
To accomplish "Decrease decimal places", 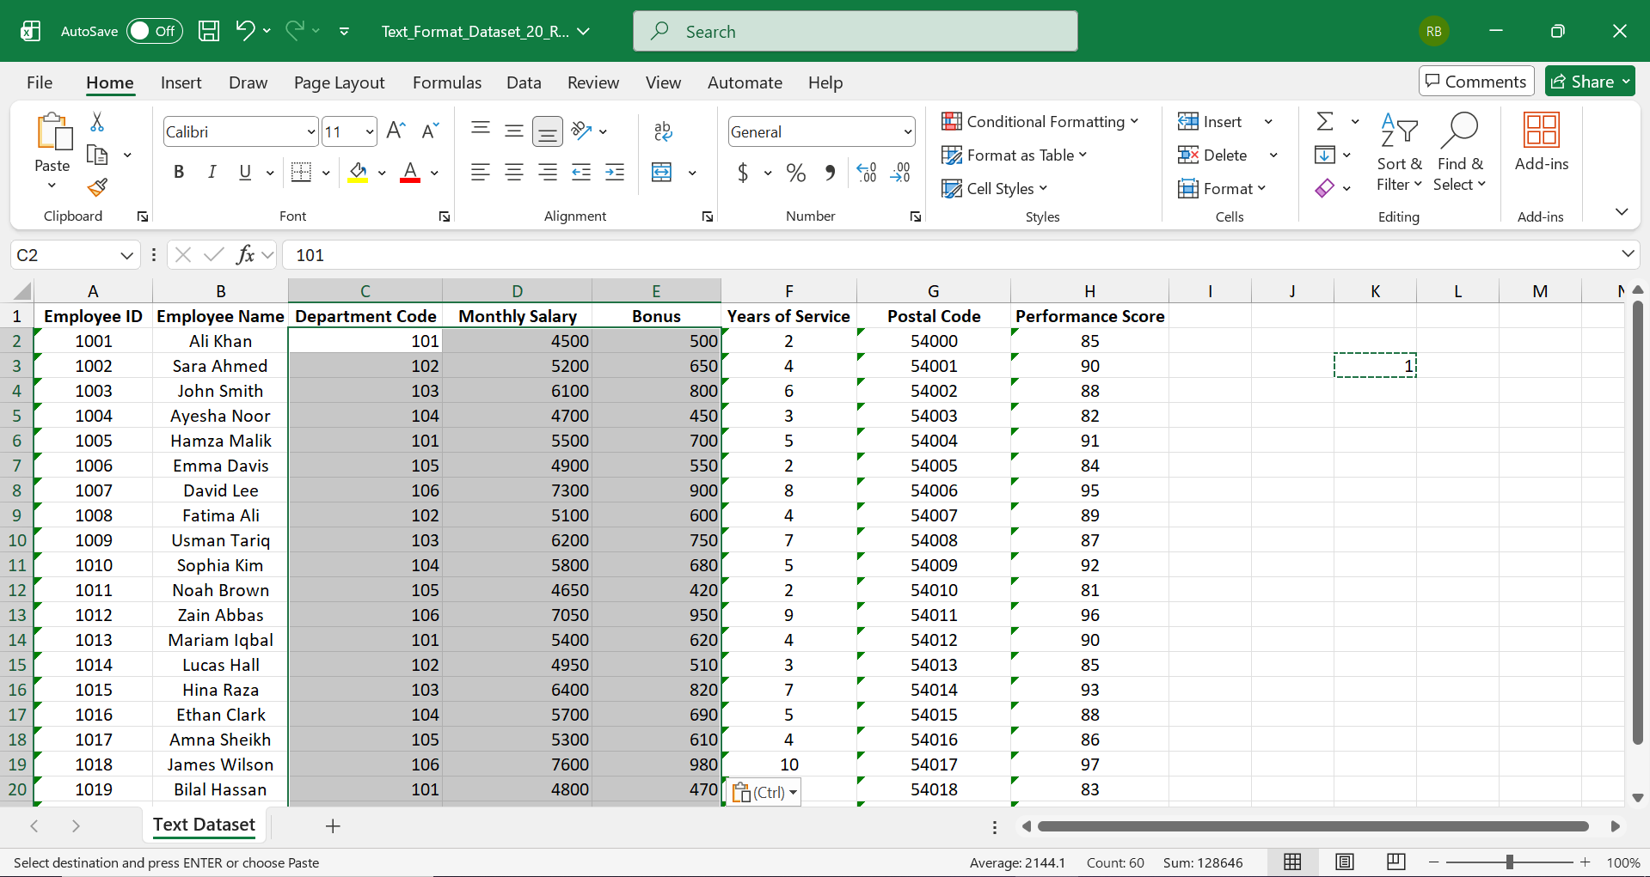I will 900,173.
